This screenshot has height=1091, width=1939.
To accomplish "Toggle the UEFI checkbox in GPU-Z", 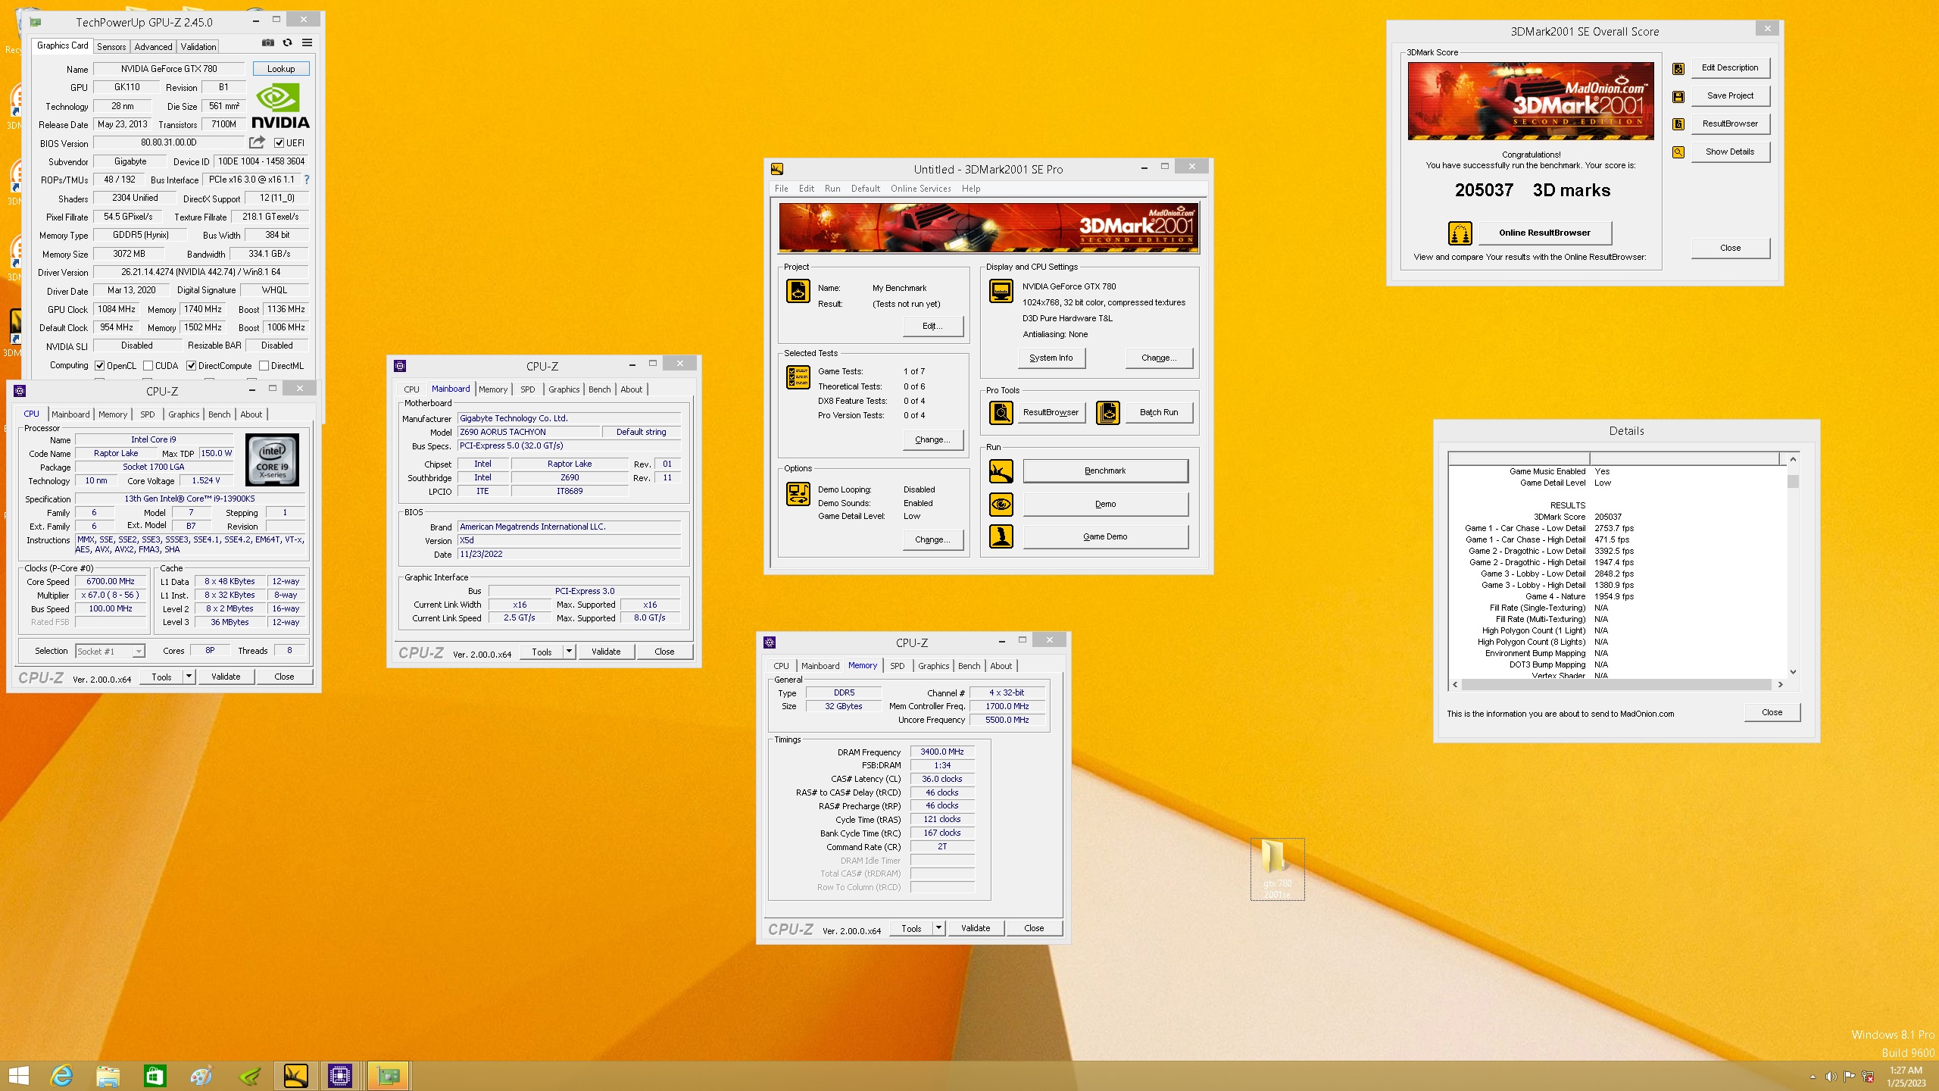I will [x=279, y=143].
